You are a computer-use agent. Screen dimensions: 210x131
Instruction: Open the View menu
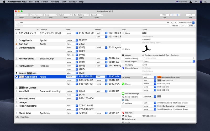click(64, 2)
